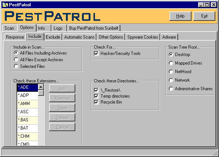Click the Add extension button
The height and width of the screenshot is (157, 219).
[x=62, y=88]
